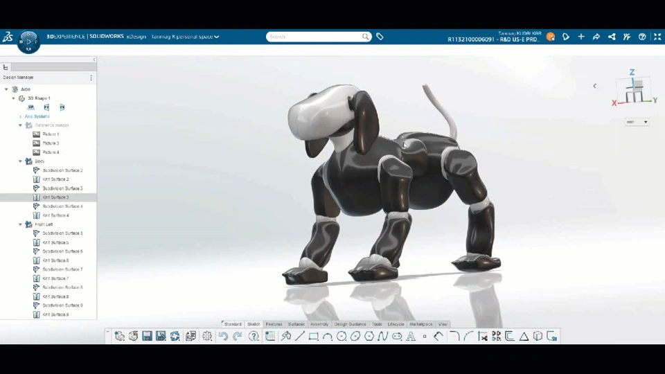Click the plus Add icon in header
665x374 pixels.
(581, 37)
